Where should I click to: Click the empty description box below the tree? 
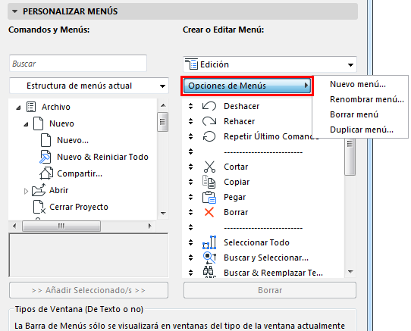(89, 255)
